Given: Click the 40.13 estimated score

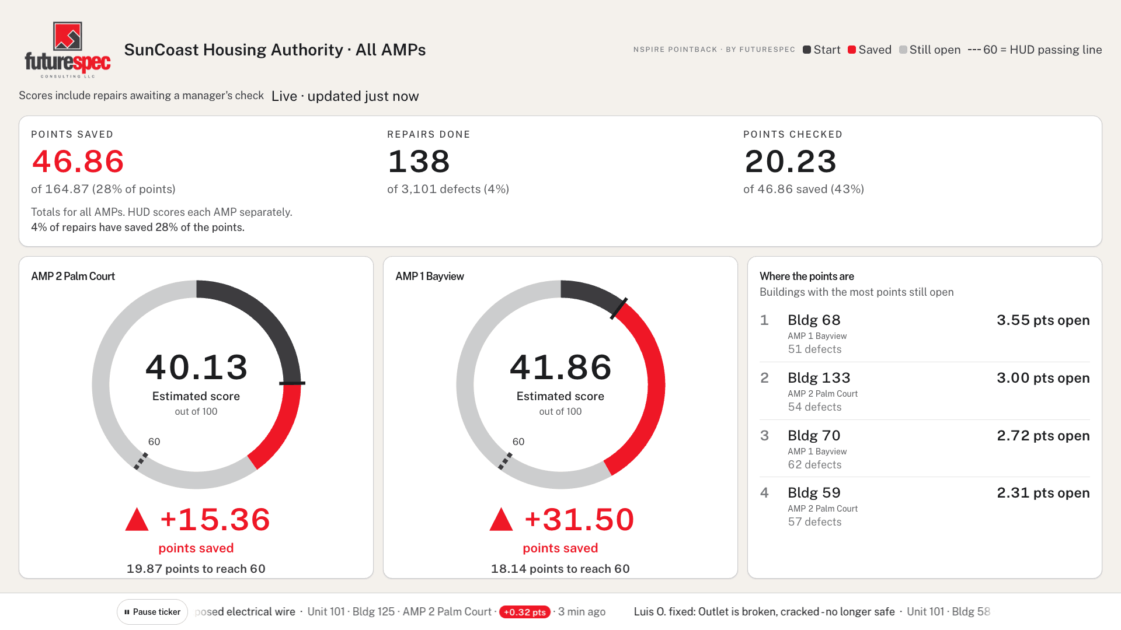Looking at the screenshot, I should (197, 367).
